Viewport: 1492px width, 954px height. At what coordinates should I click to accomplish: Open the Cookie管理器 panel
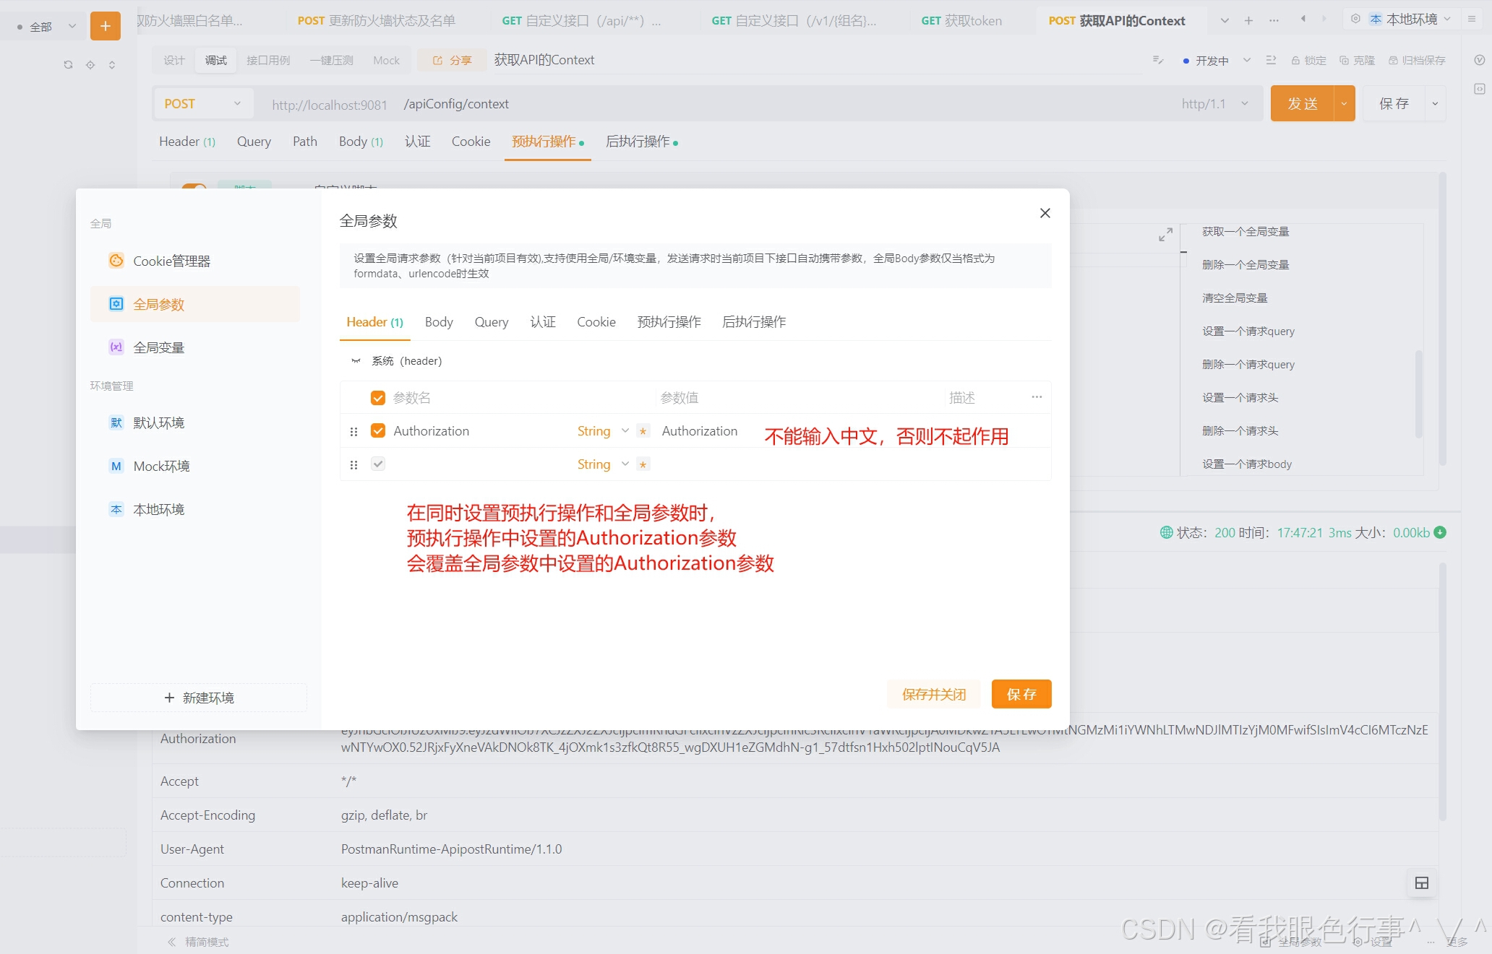coord(171,261)
